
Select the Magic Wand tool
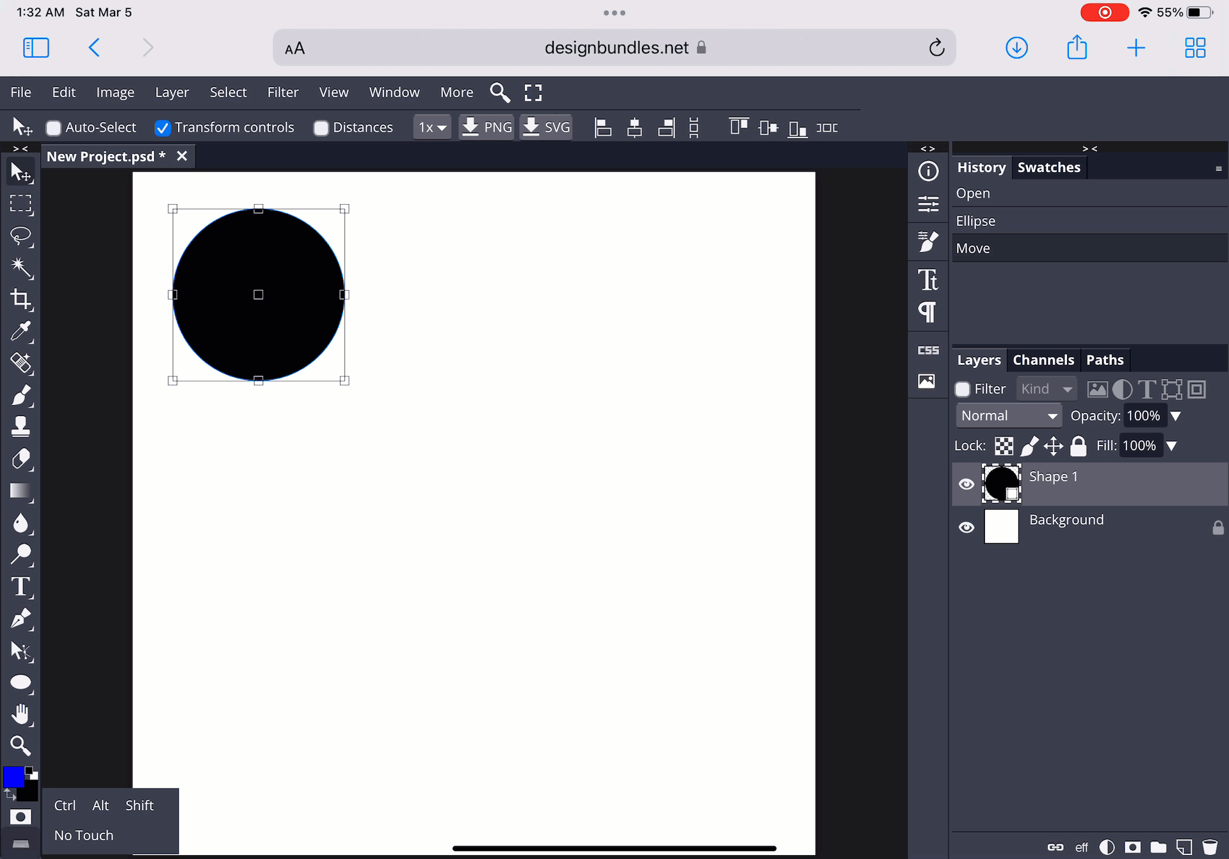coord(20,268)
